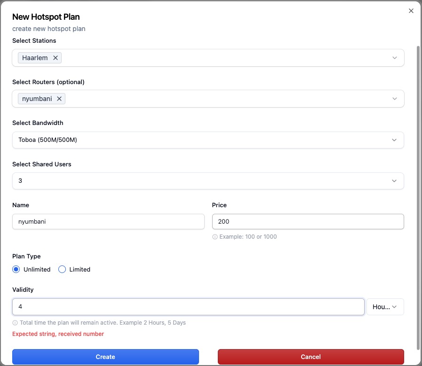Select the Unlimited plan type

coord(16,269)
